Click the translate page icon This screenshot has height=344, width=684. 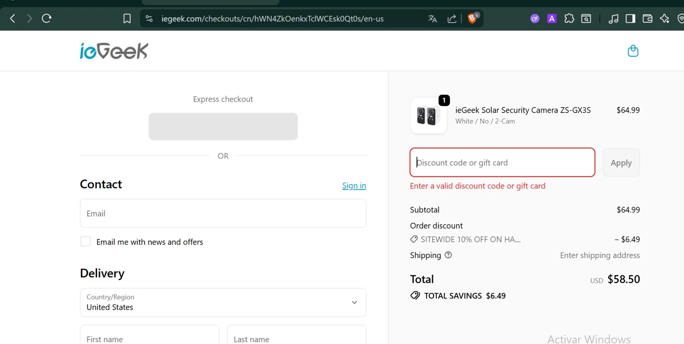432,19
